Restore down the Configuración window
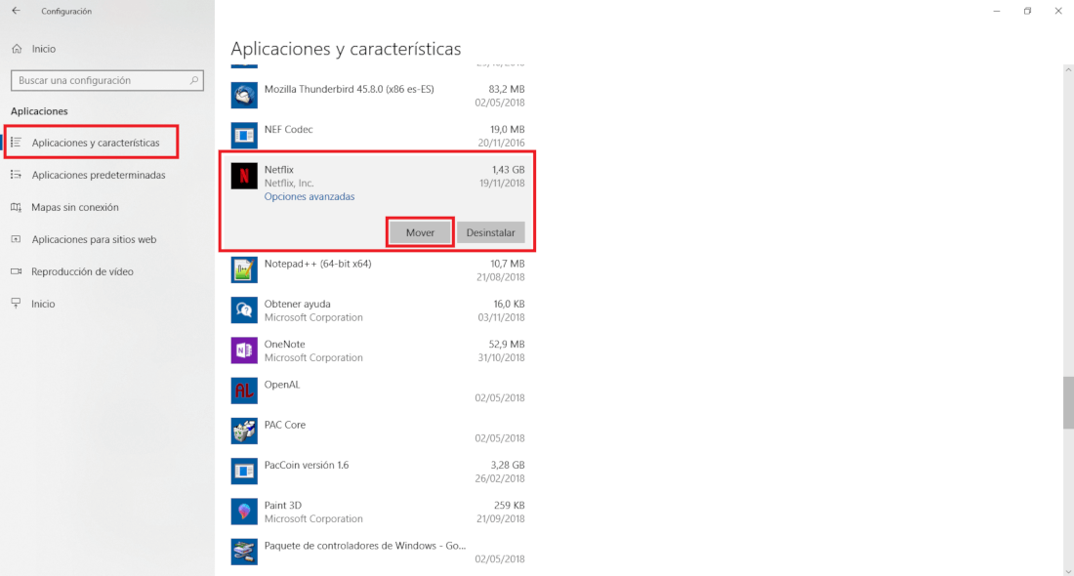 (1027, 11)
